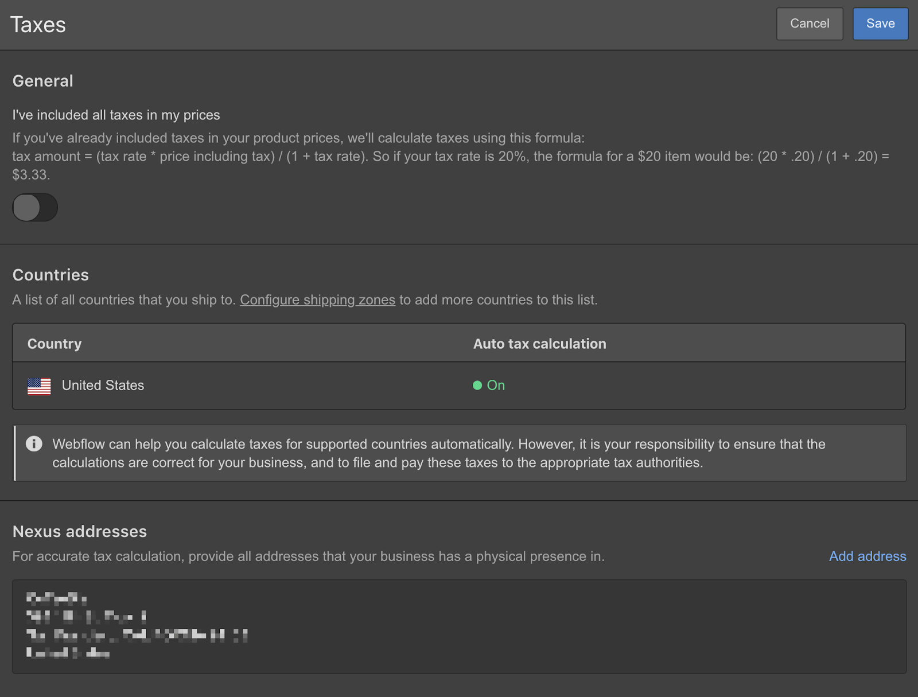Screen dimensions: 918x697
Task: Select the United States country row
Action: pos(229,386)
